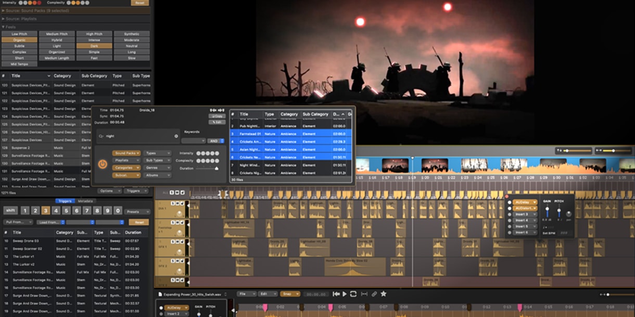Image resolution: width=635 pixels, height=317 pixels.
Task: Toggle the 'Synthetic' feel filter
Action: 132,34
